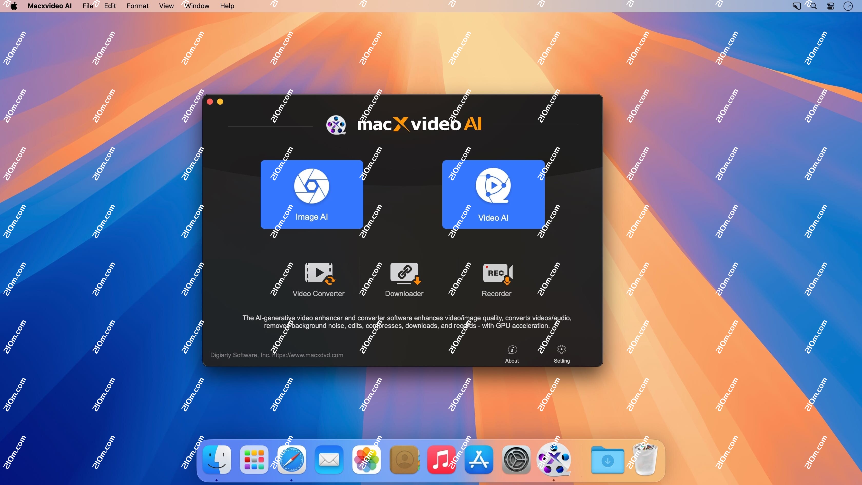Open the Help menu
The image size is (862, 485).
pyautogui.click(x=227, y=6)
